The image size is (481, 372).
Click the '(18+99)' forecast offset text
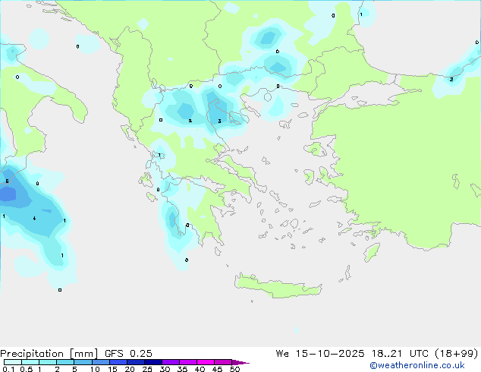(x=457, y=354)
